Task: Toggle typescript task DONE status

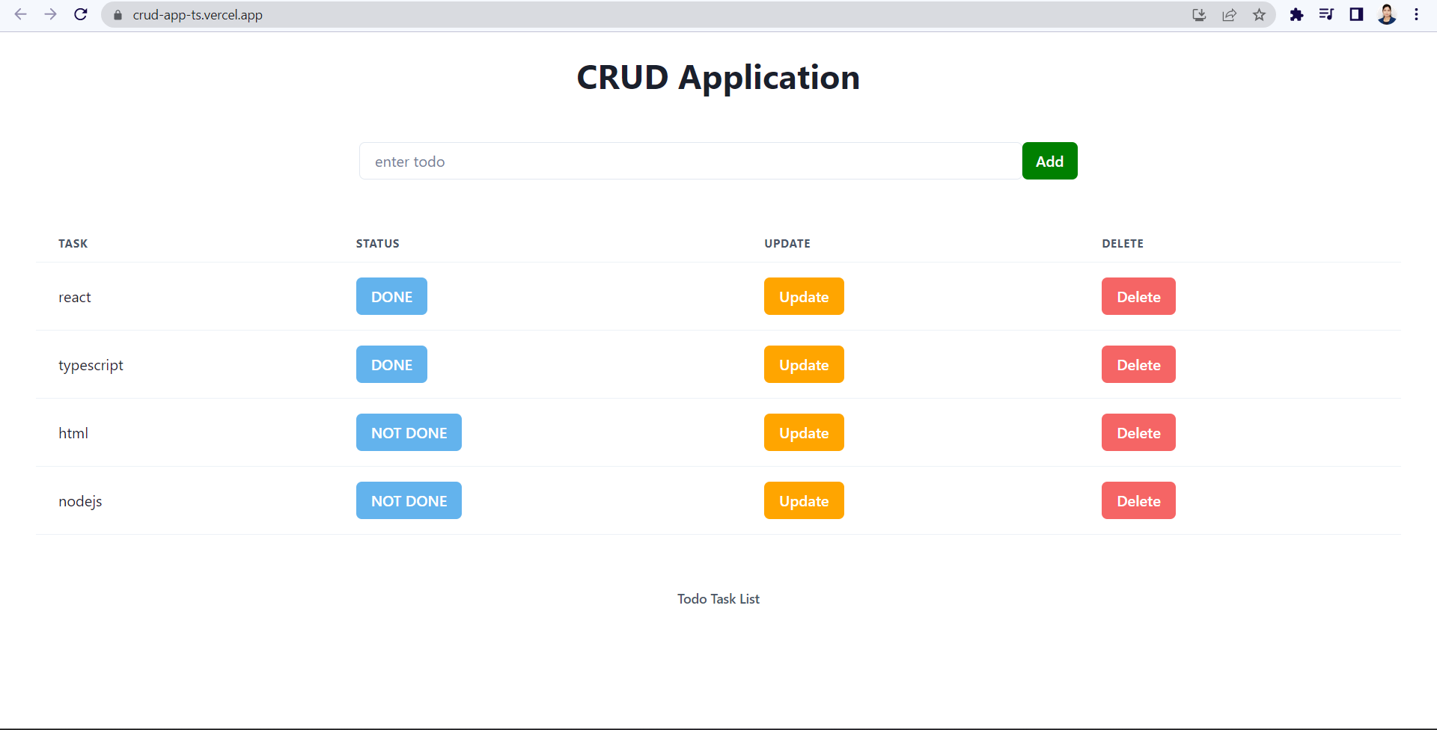Action: [391, 364]
